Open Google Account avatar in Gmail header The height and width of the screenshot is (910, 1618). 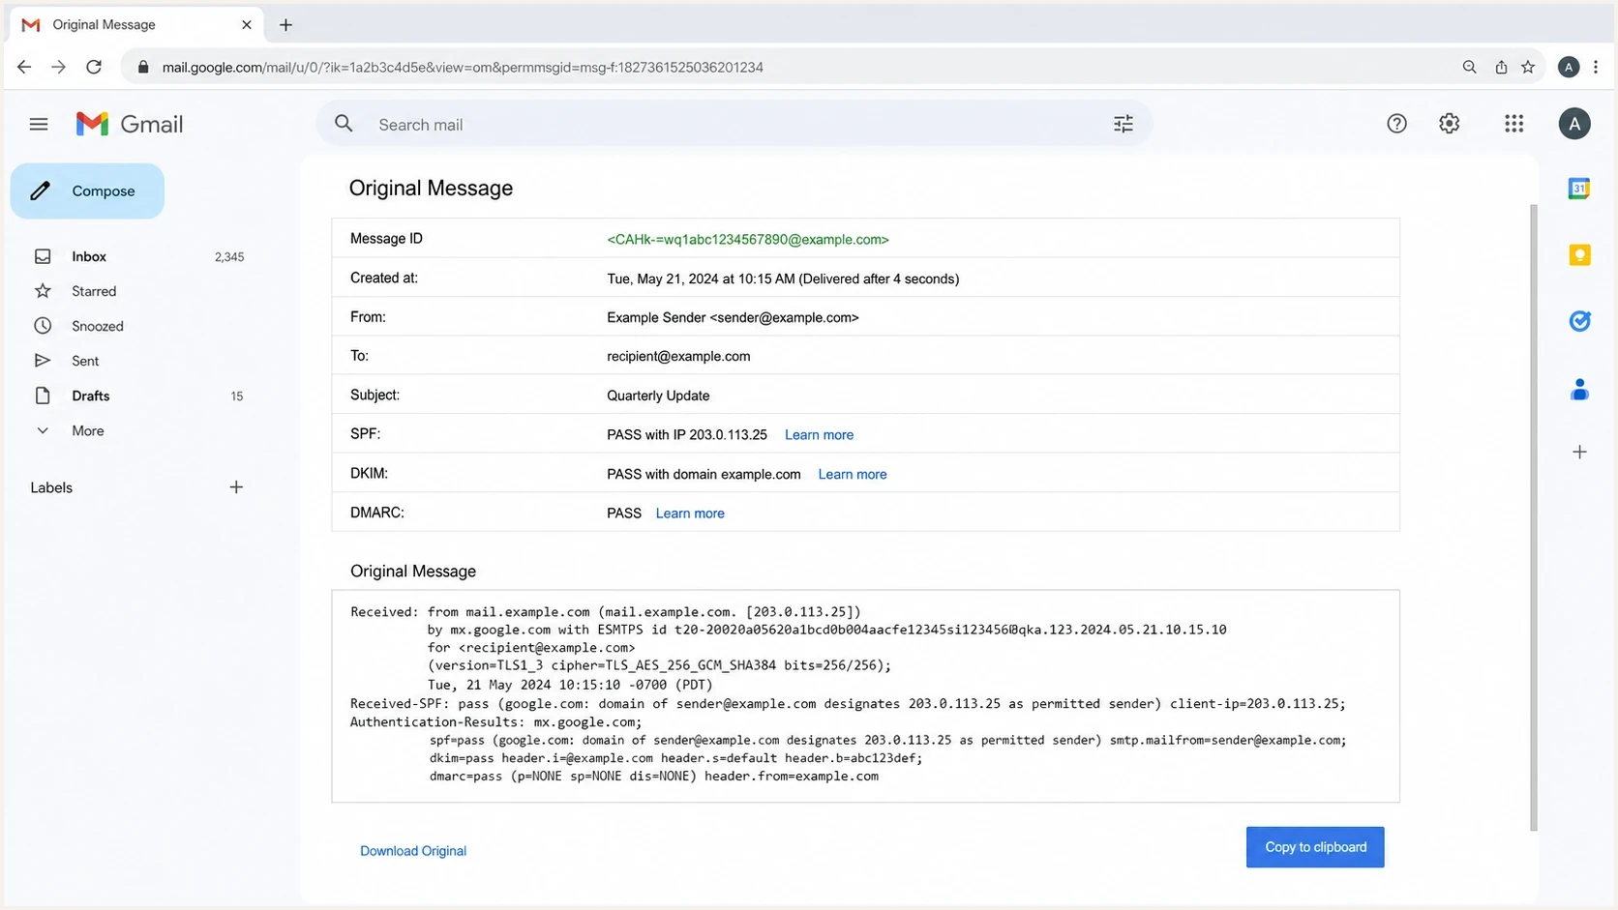[1574, 124]
